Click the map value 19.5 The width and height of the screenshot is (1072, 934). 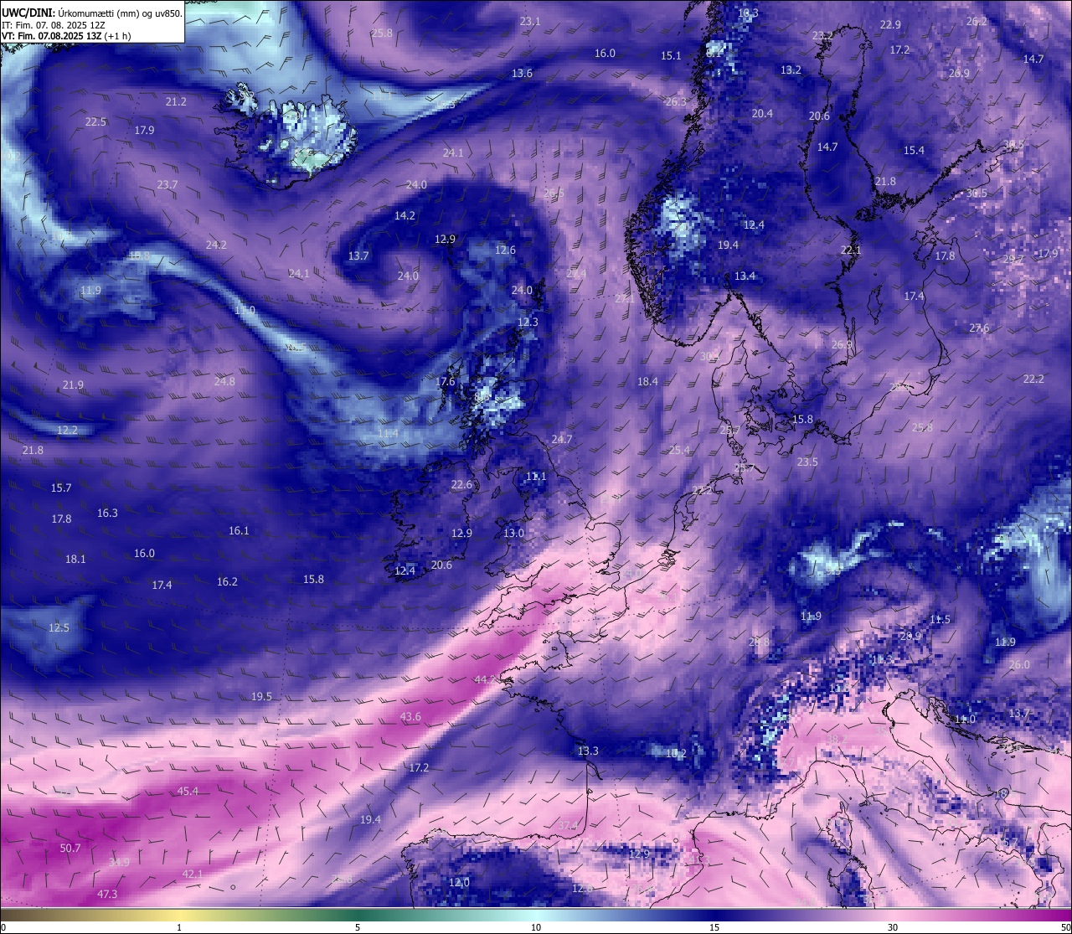pos(261,696)
